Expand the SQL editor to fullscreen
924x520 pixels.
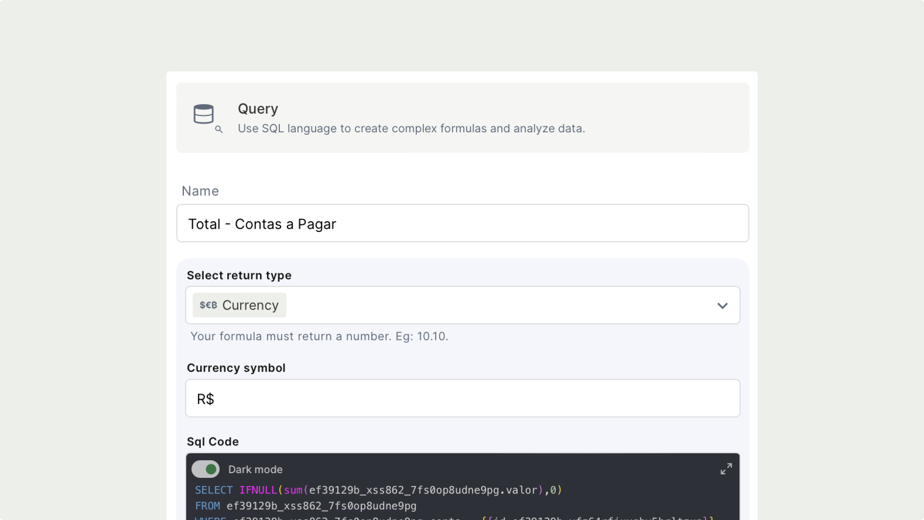[726, 468]
